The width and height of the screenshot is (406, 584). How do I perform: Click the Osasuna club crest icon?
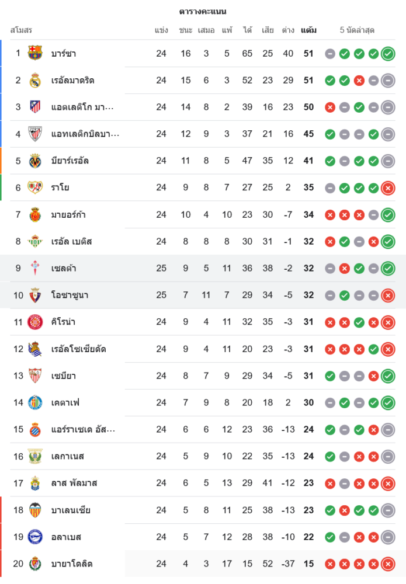[x=35, y=295]
